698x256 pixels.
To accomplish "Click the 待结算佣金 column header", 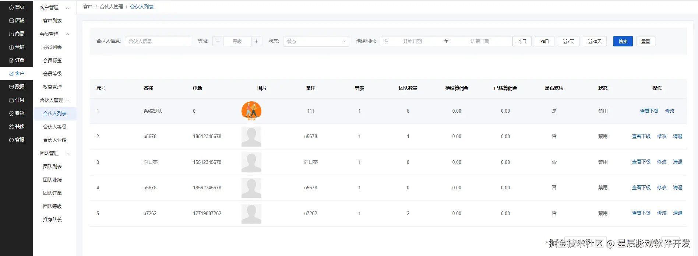I will tap(456, 88).
